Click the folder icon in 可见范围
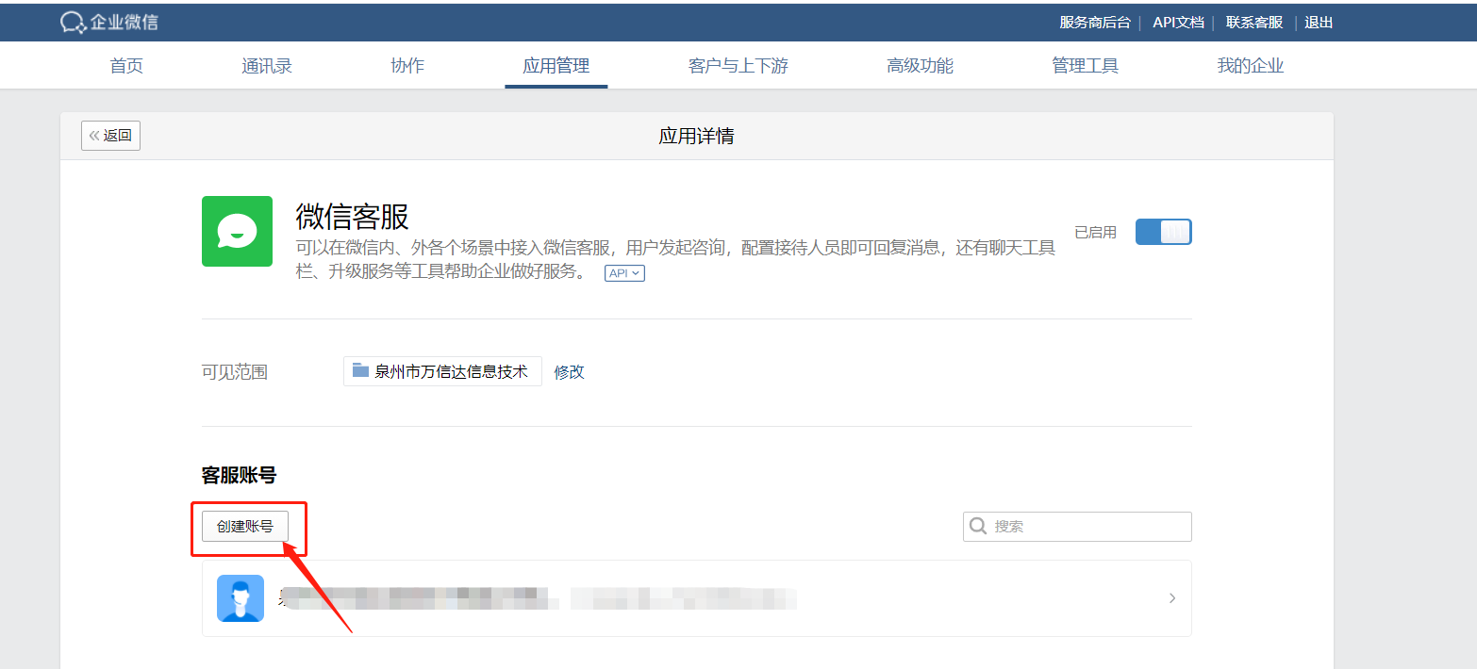1477x669 pixels. click(x=360, y=370)
